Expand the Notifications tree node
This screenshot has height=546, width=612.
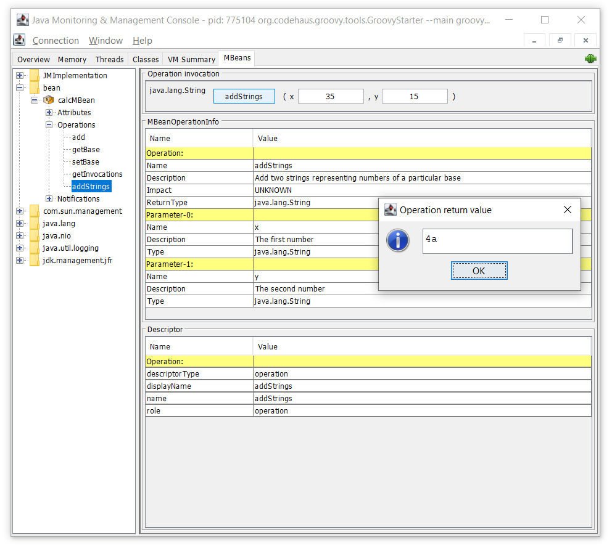(49, 198)
